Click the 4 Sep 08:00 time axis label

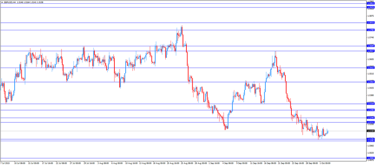click(x=228, y=164)
